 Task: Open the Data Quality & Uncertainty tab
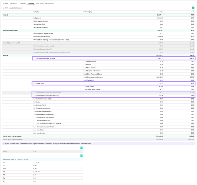click(45, 3)
